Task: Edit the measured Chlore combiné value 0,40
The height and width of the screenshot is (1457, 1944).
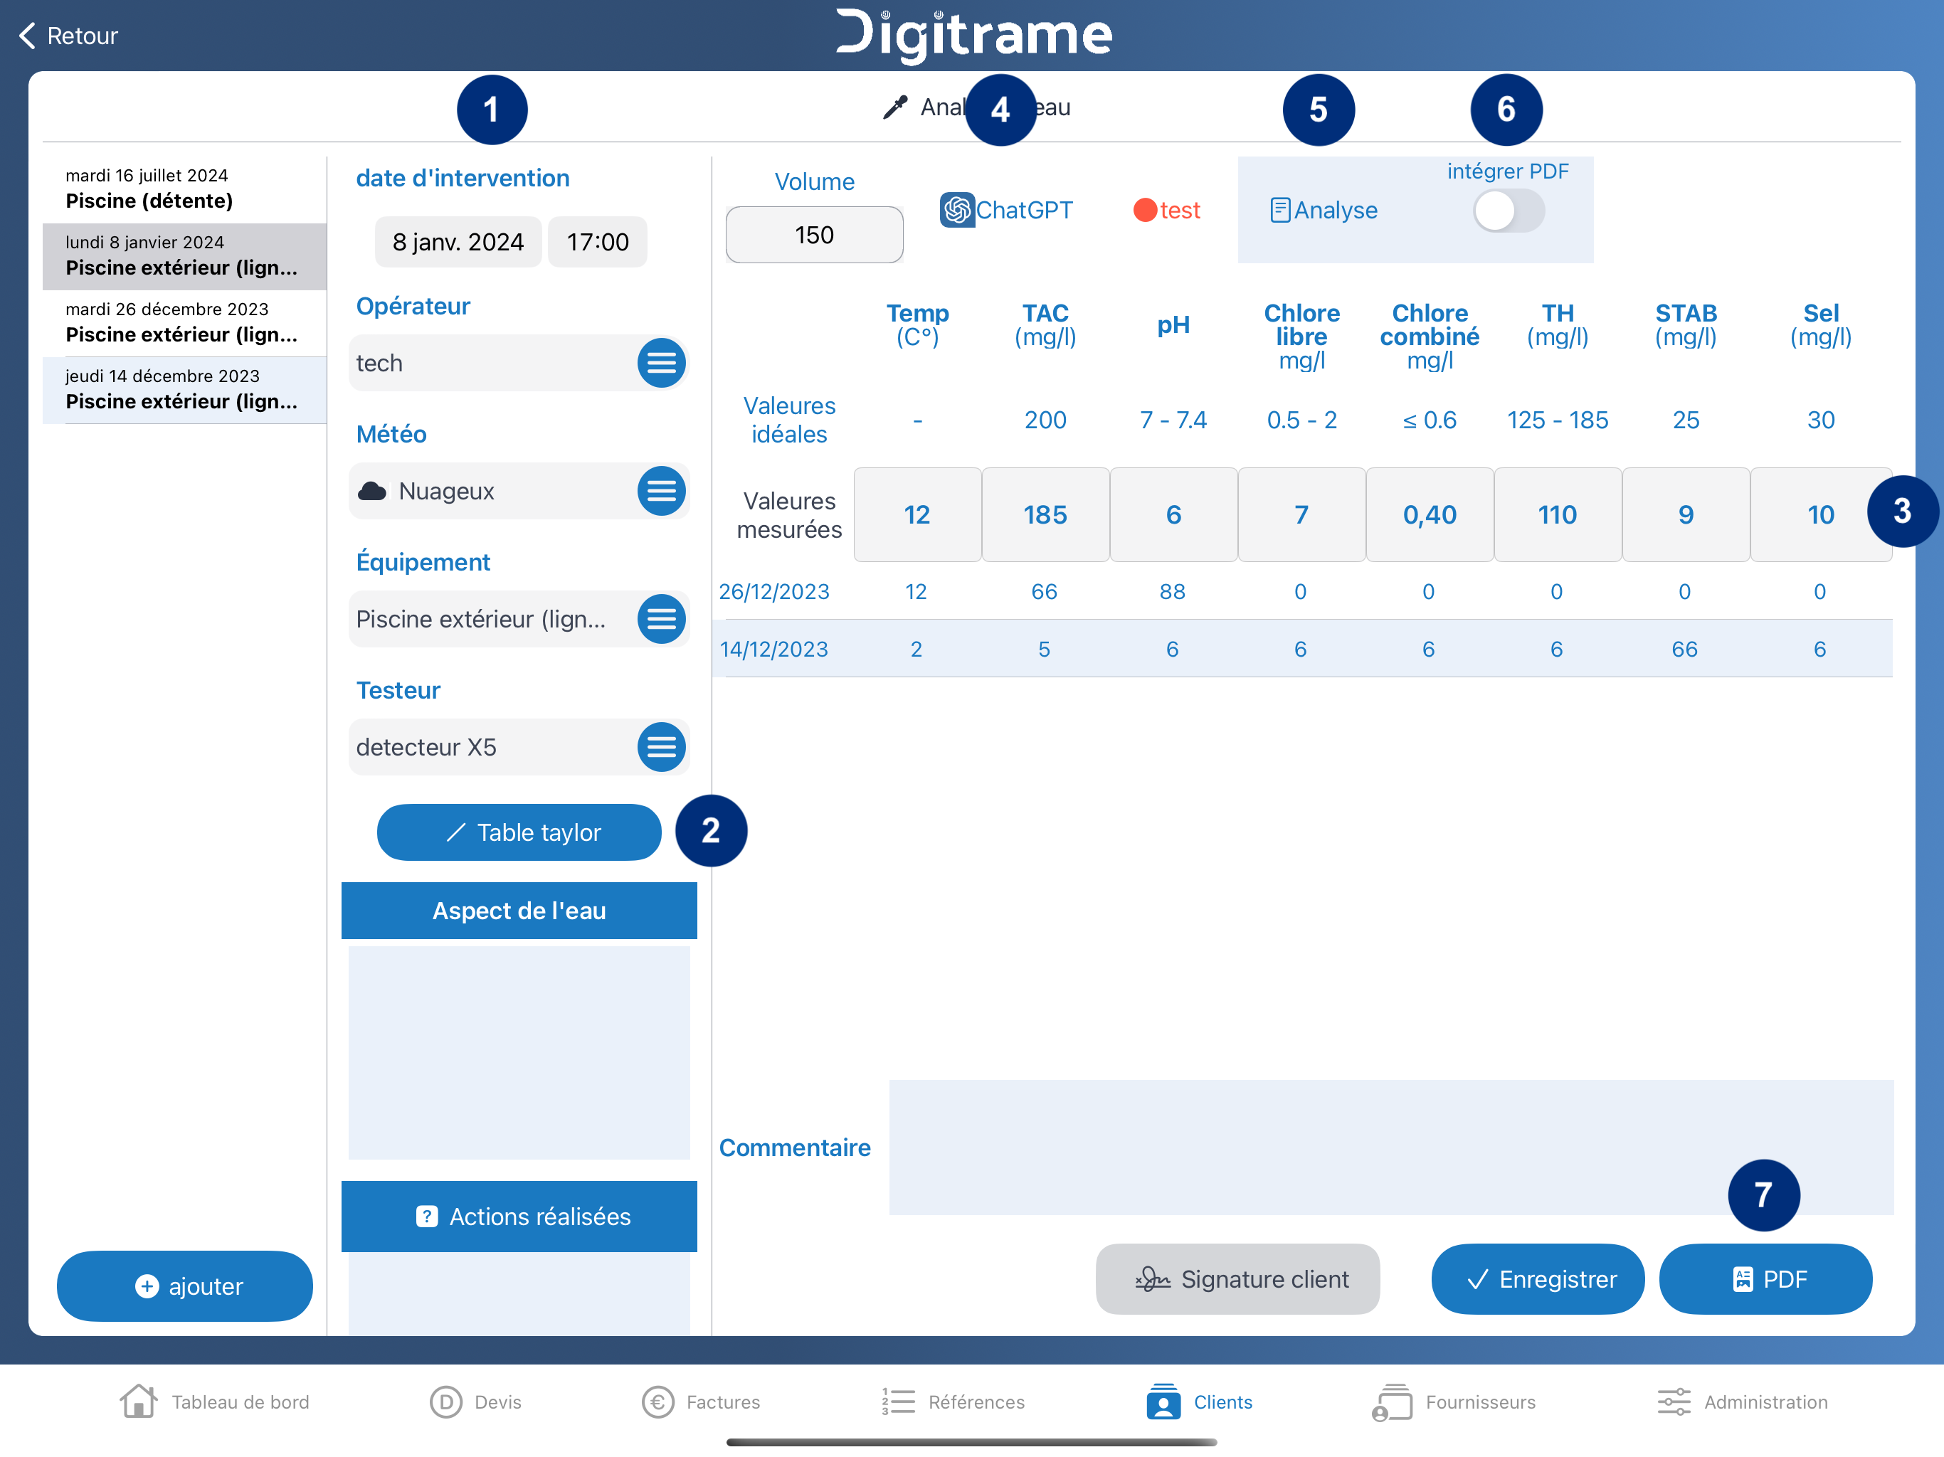Action: pos(1430,515)
